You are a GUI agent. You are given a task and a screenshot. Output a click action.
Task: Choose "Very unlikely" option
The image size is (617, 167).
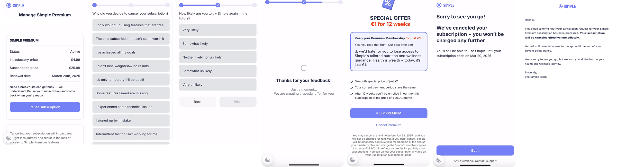(x=218, y=85)
